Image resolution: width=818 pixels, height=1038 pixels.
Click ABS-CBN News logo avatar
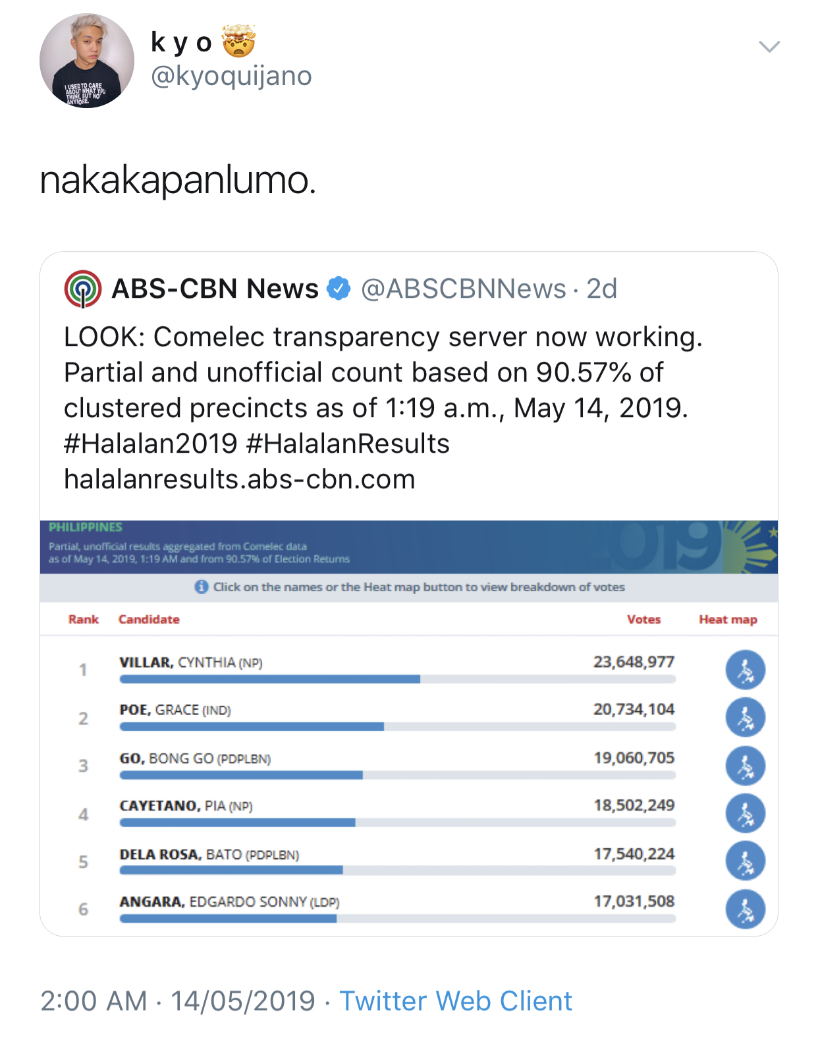(83, 289)
